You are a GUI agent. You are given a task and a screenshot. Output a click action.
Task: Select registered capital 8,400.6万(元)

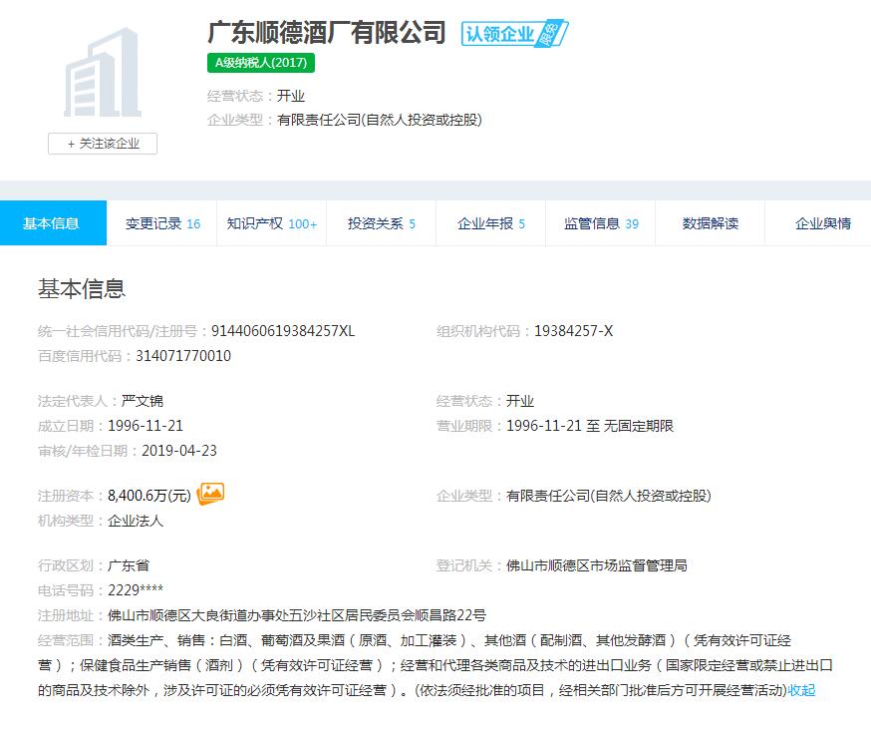[149, 496]
